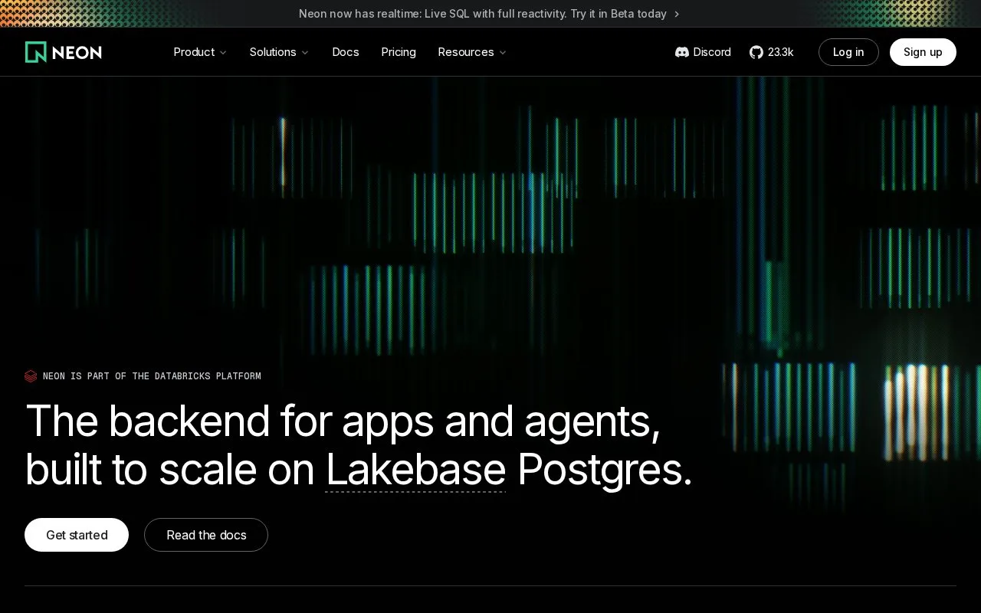The height and width of the screenshot is (613, 981).
Task: Click the Read the docs button
Action: point(206,535)
